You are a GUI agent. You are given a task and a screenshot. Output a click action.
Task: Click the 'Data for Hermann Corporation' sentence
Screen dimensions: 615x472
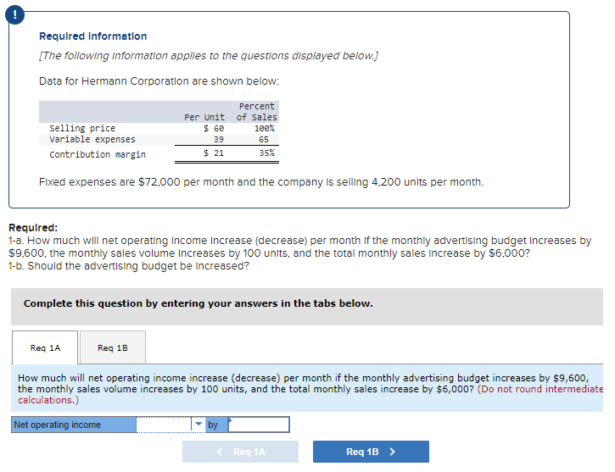(159, 81)
